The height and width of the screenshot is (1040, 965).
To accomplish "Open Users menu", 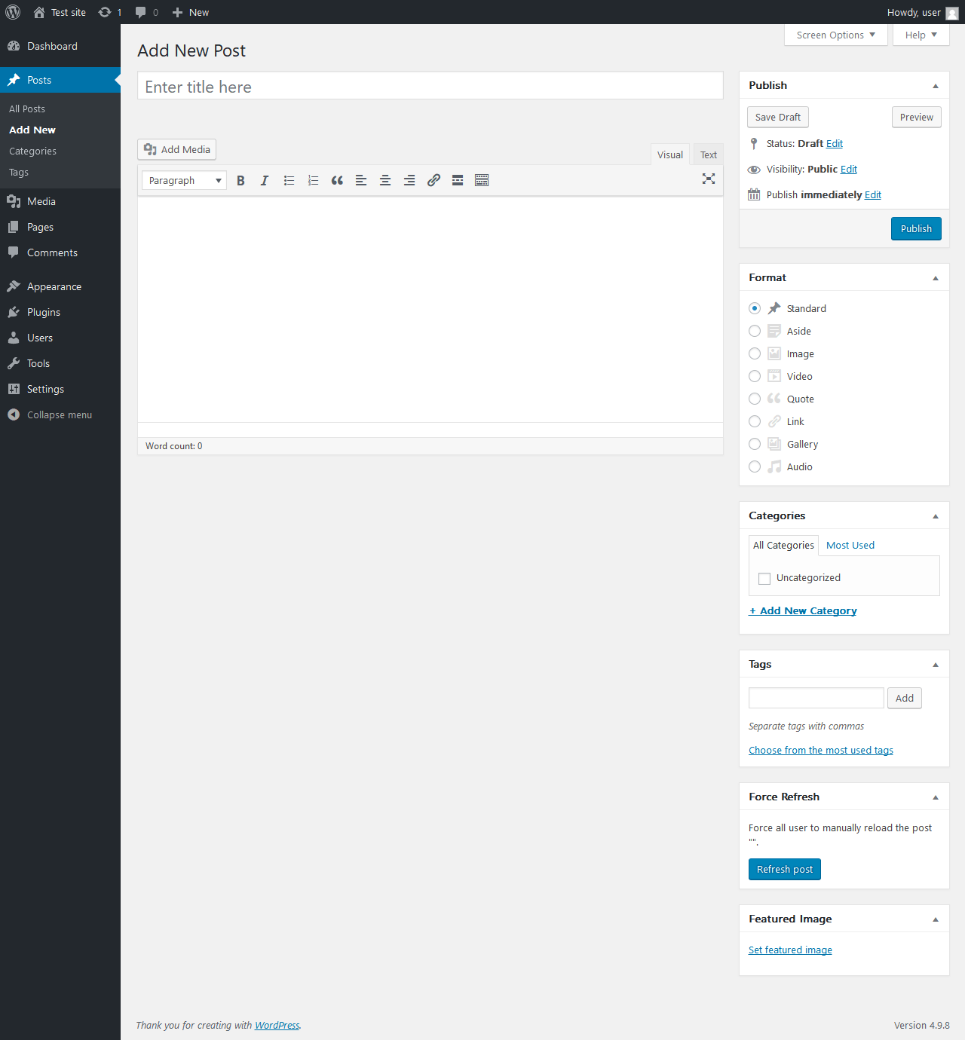I will (x=60, y=338).
